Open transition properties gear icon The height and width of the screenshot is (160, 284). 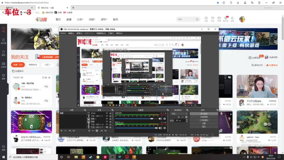pyautogui.click(x=186, y=117)
